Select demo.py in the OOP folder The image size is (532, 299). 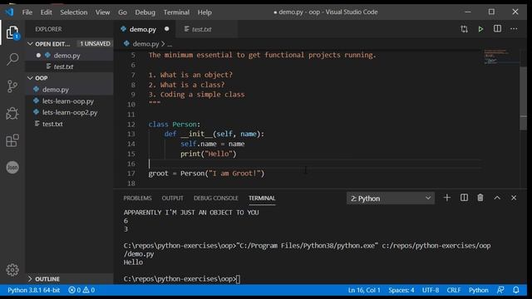coord(70,90)
